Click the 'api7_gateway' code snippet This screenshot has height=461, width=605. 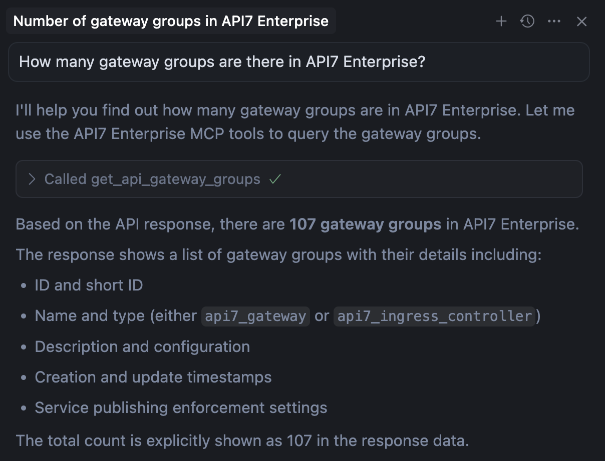pos(255,316)
